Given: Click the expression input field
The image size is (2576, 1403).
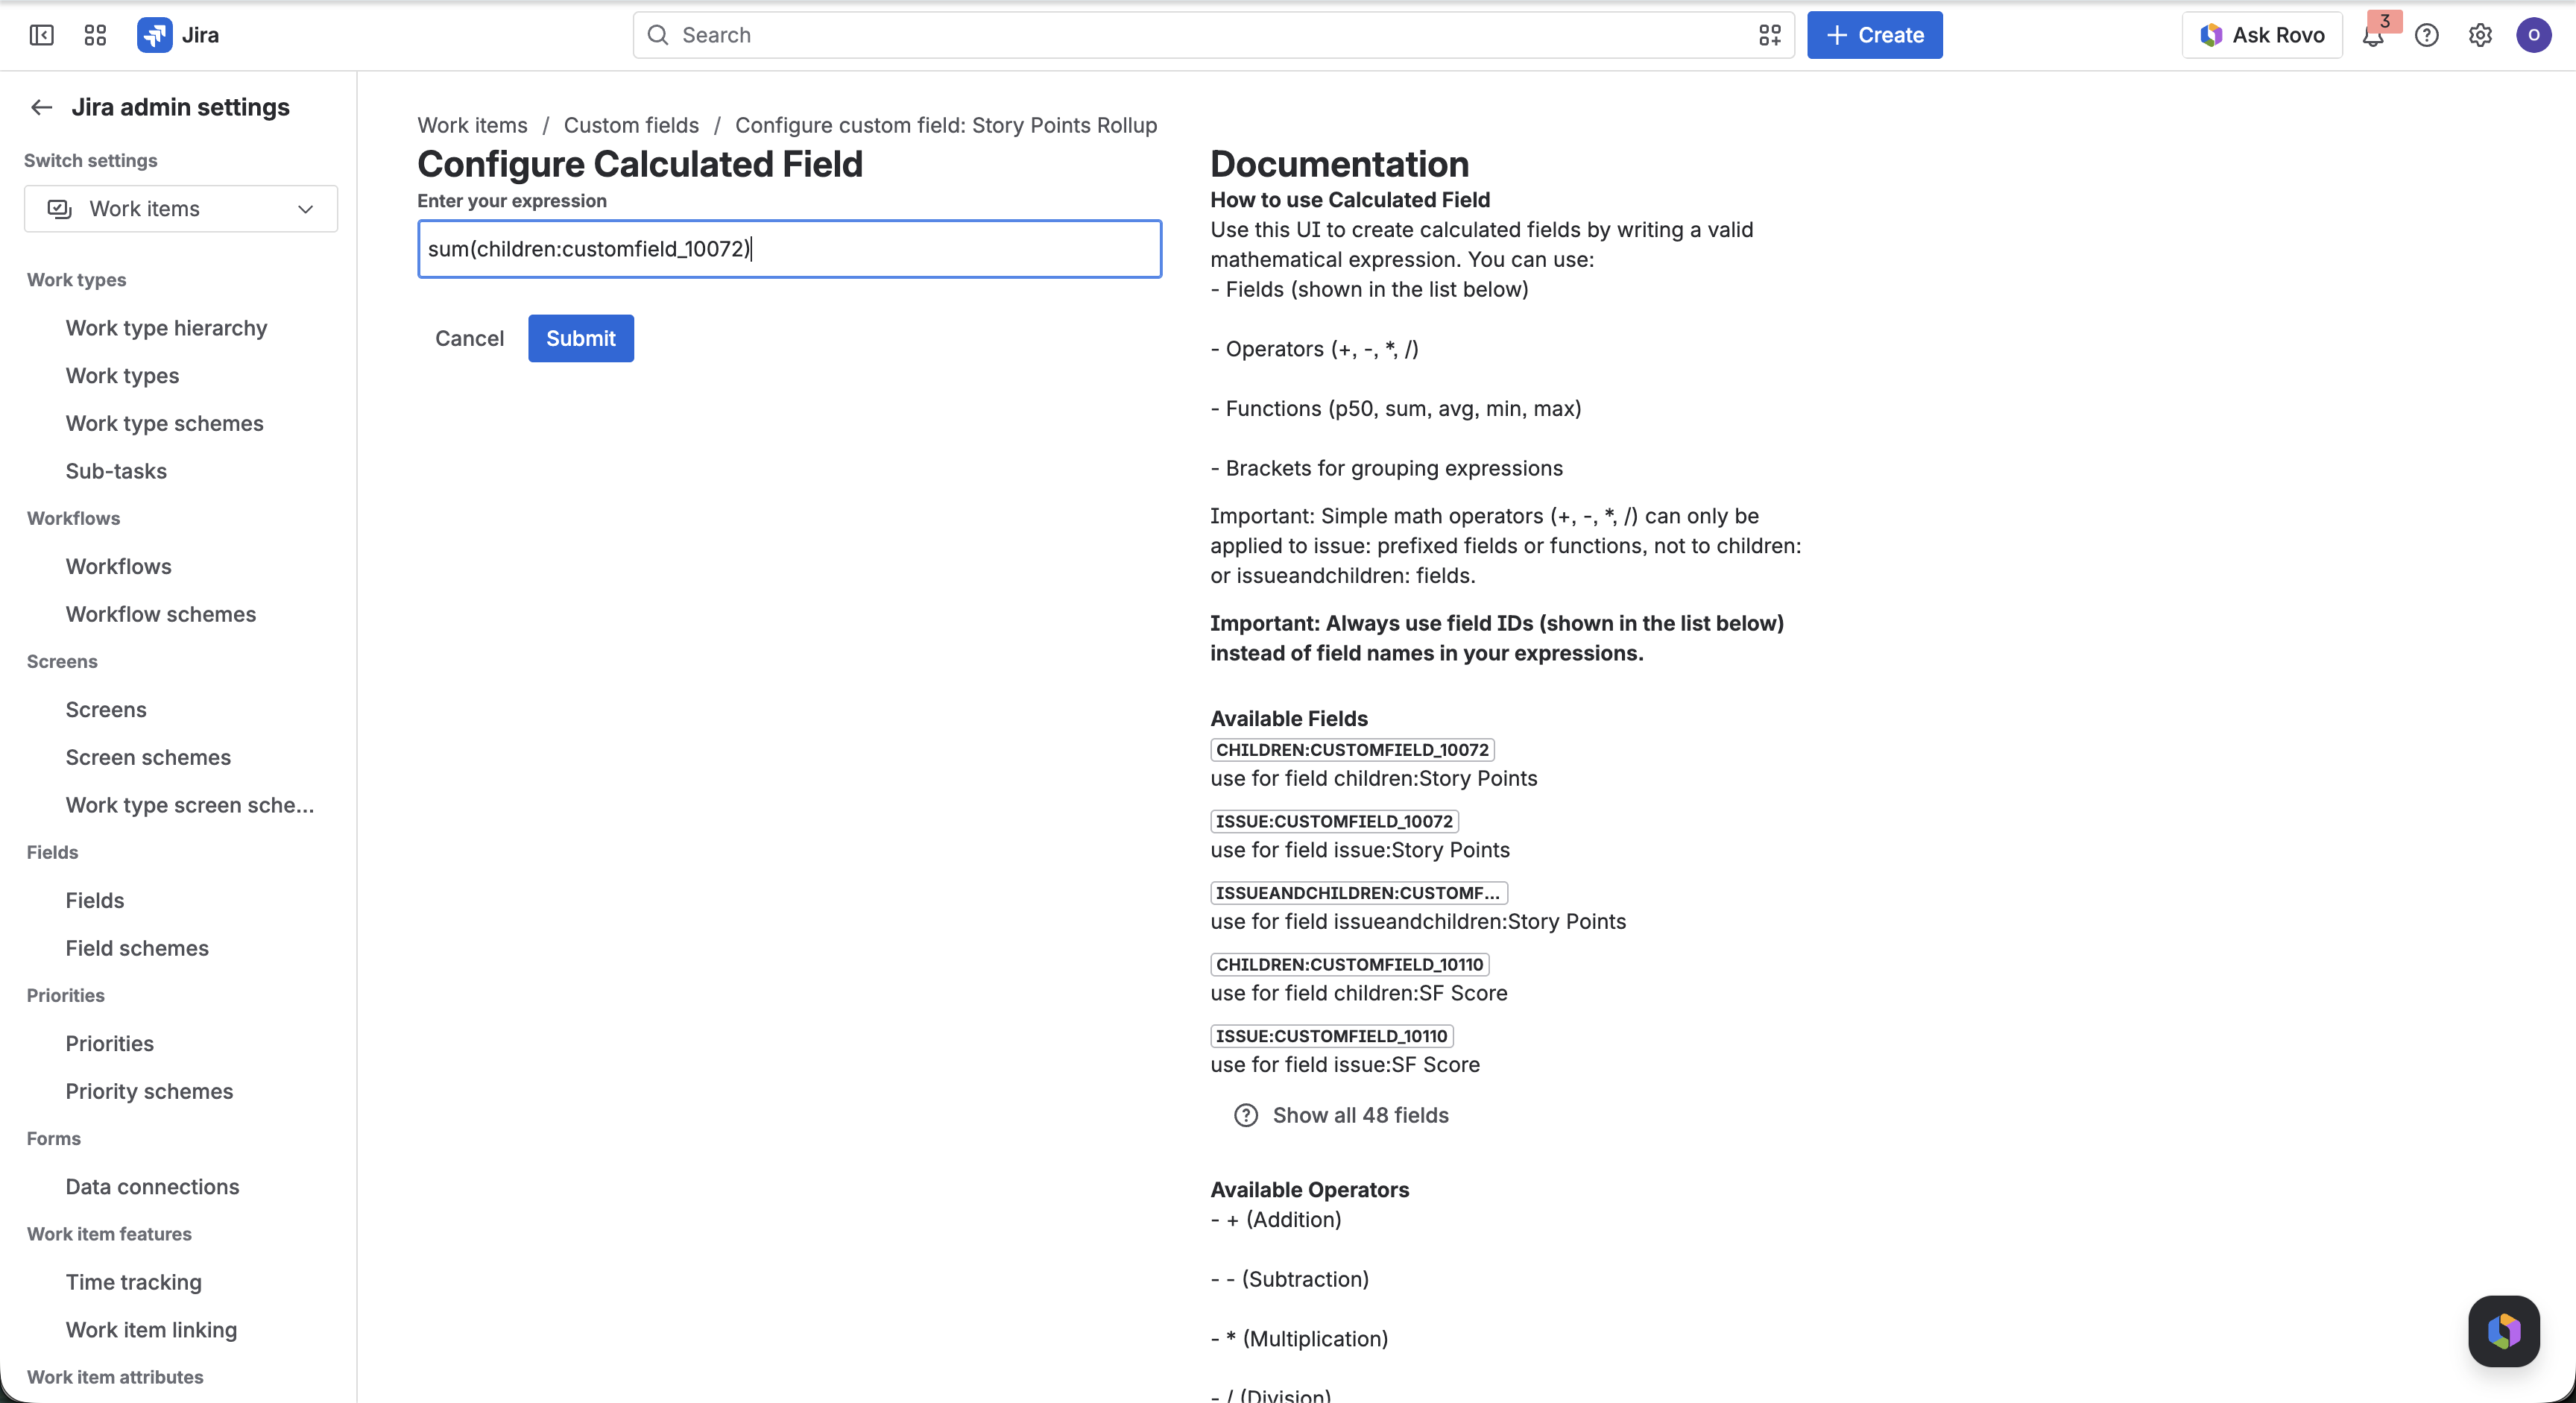Looking at the screenshot, I should click(789, 248).
